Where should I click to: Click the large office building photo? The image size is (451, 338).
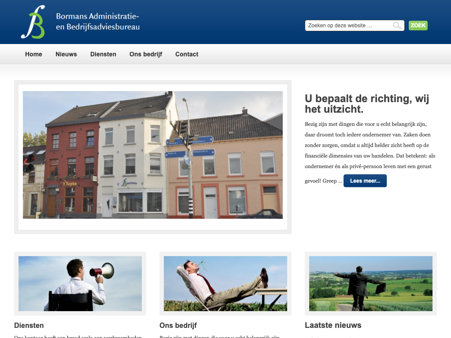152,155
